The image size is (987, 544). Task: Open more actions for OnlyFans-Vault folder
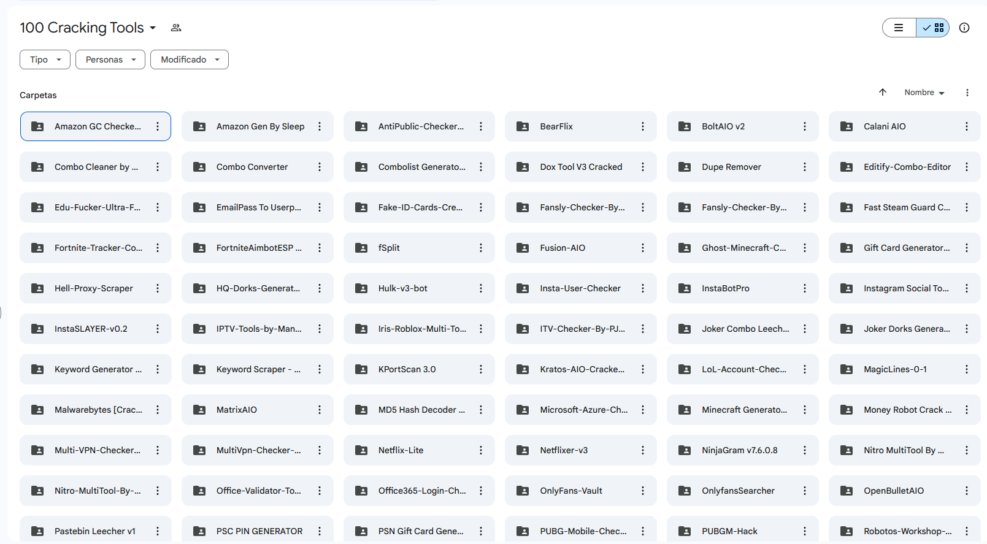643,491
